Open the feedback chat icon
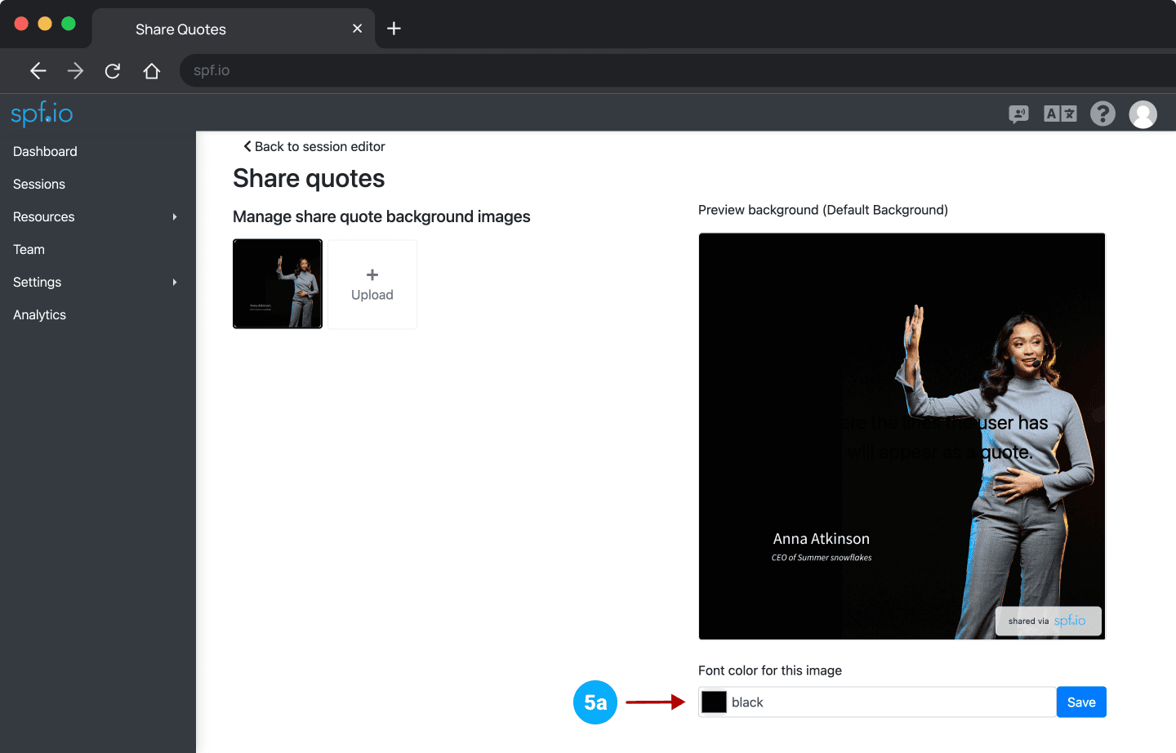Image resolution: width=1176 pixels, height=753 pixels. click(x=1018, y=114)
